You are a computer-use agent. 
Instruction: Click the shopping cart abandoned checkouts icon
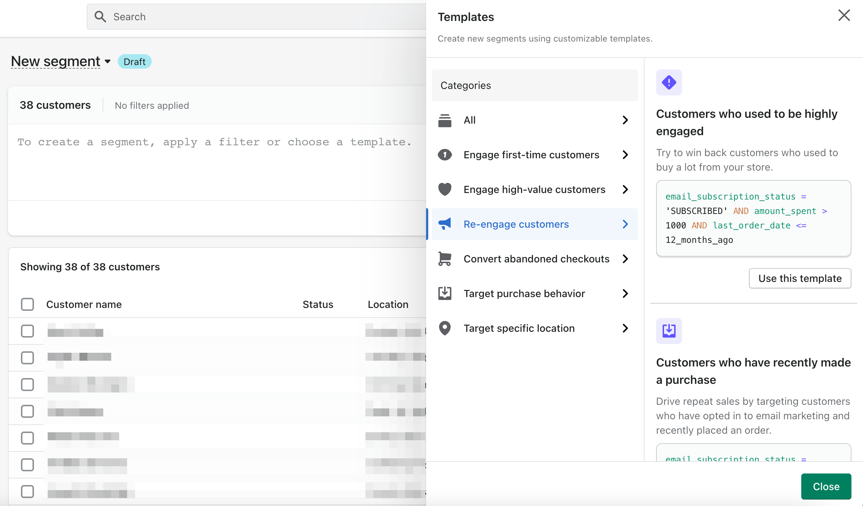(444, 259)
